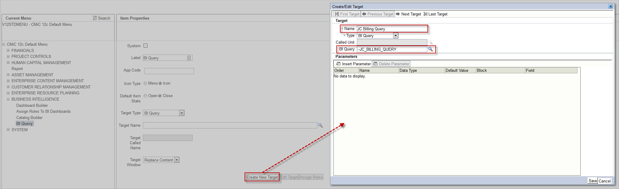Click the BI Query lookup magnifier icon

point(430,49)
